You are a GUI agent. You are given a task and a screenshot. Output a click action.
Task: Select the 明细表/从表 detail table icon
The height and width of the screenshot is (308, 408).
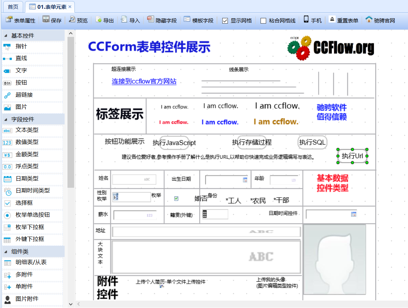click(x=7, y=263)
